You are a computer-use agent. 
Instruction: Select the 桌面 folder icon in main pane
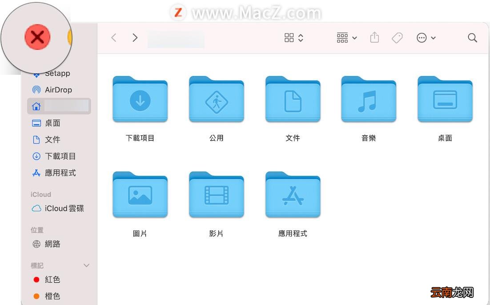coord(445,99)
